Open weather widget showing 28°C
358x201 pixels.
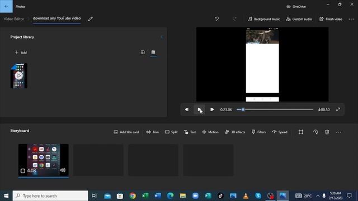(303, 196)
